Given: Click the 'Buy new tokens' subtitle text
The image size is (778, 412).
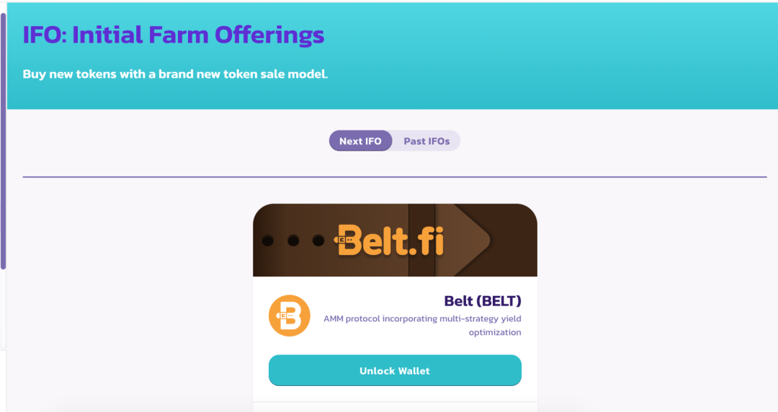Looking at the screenshot, I should tap(175, 74).
